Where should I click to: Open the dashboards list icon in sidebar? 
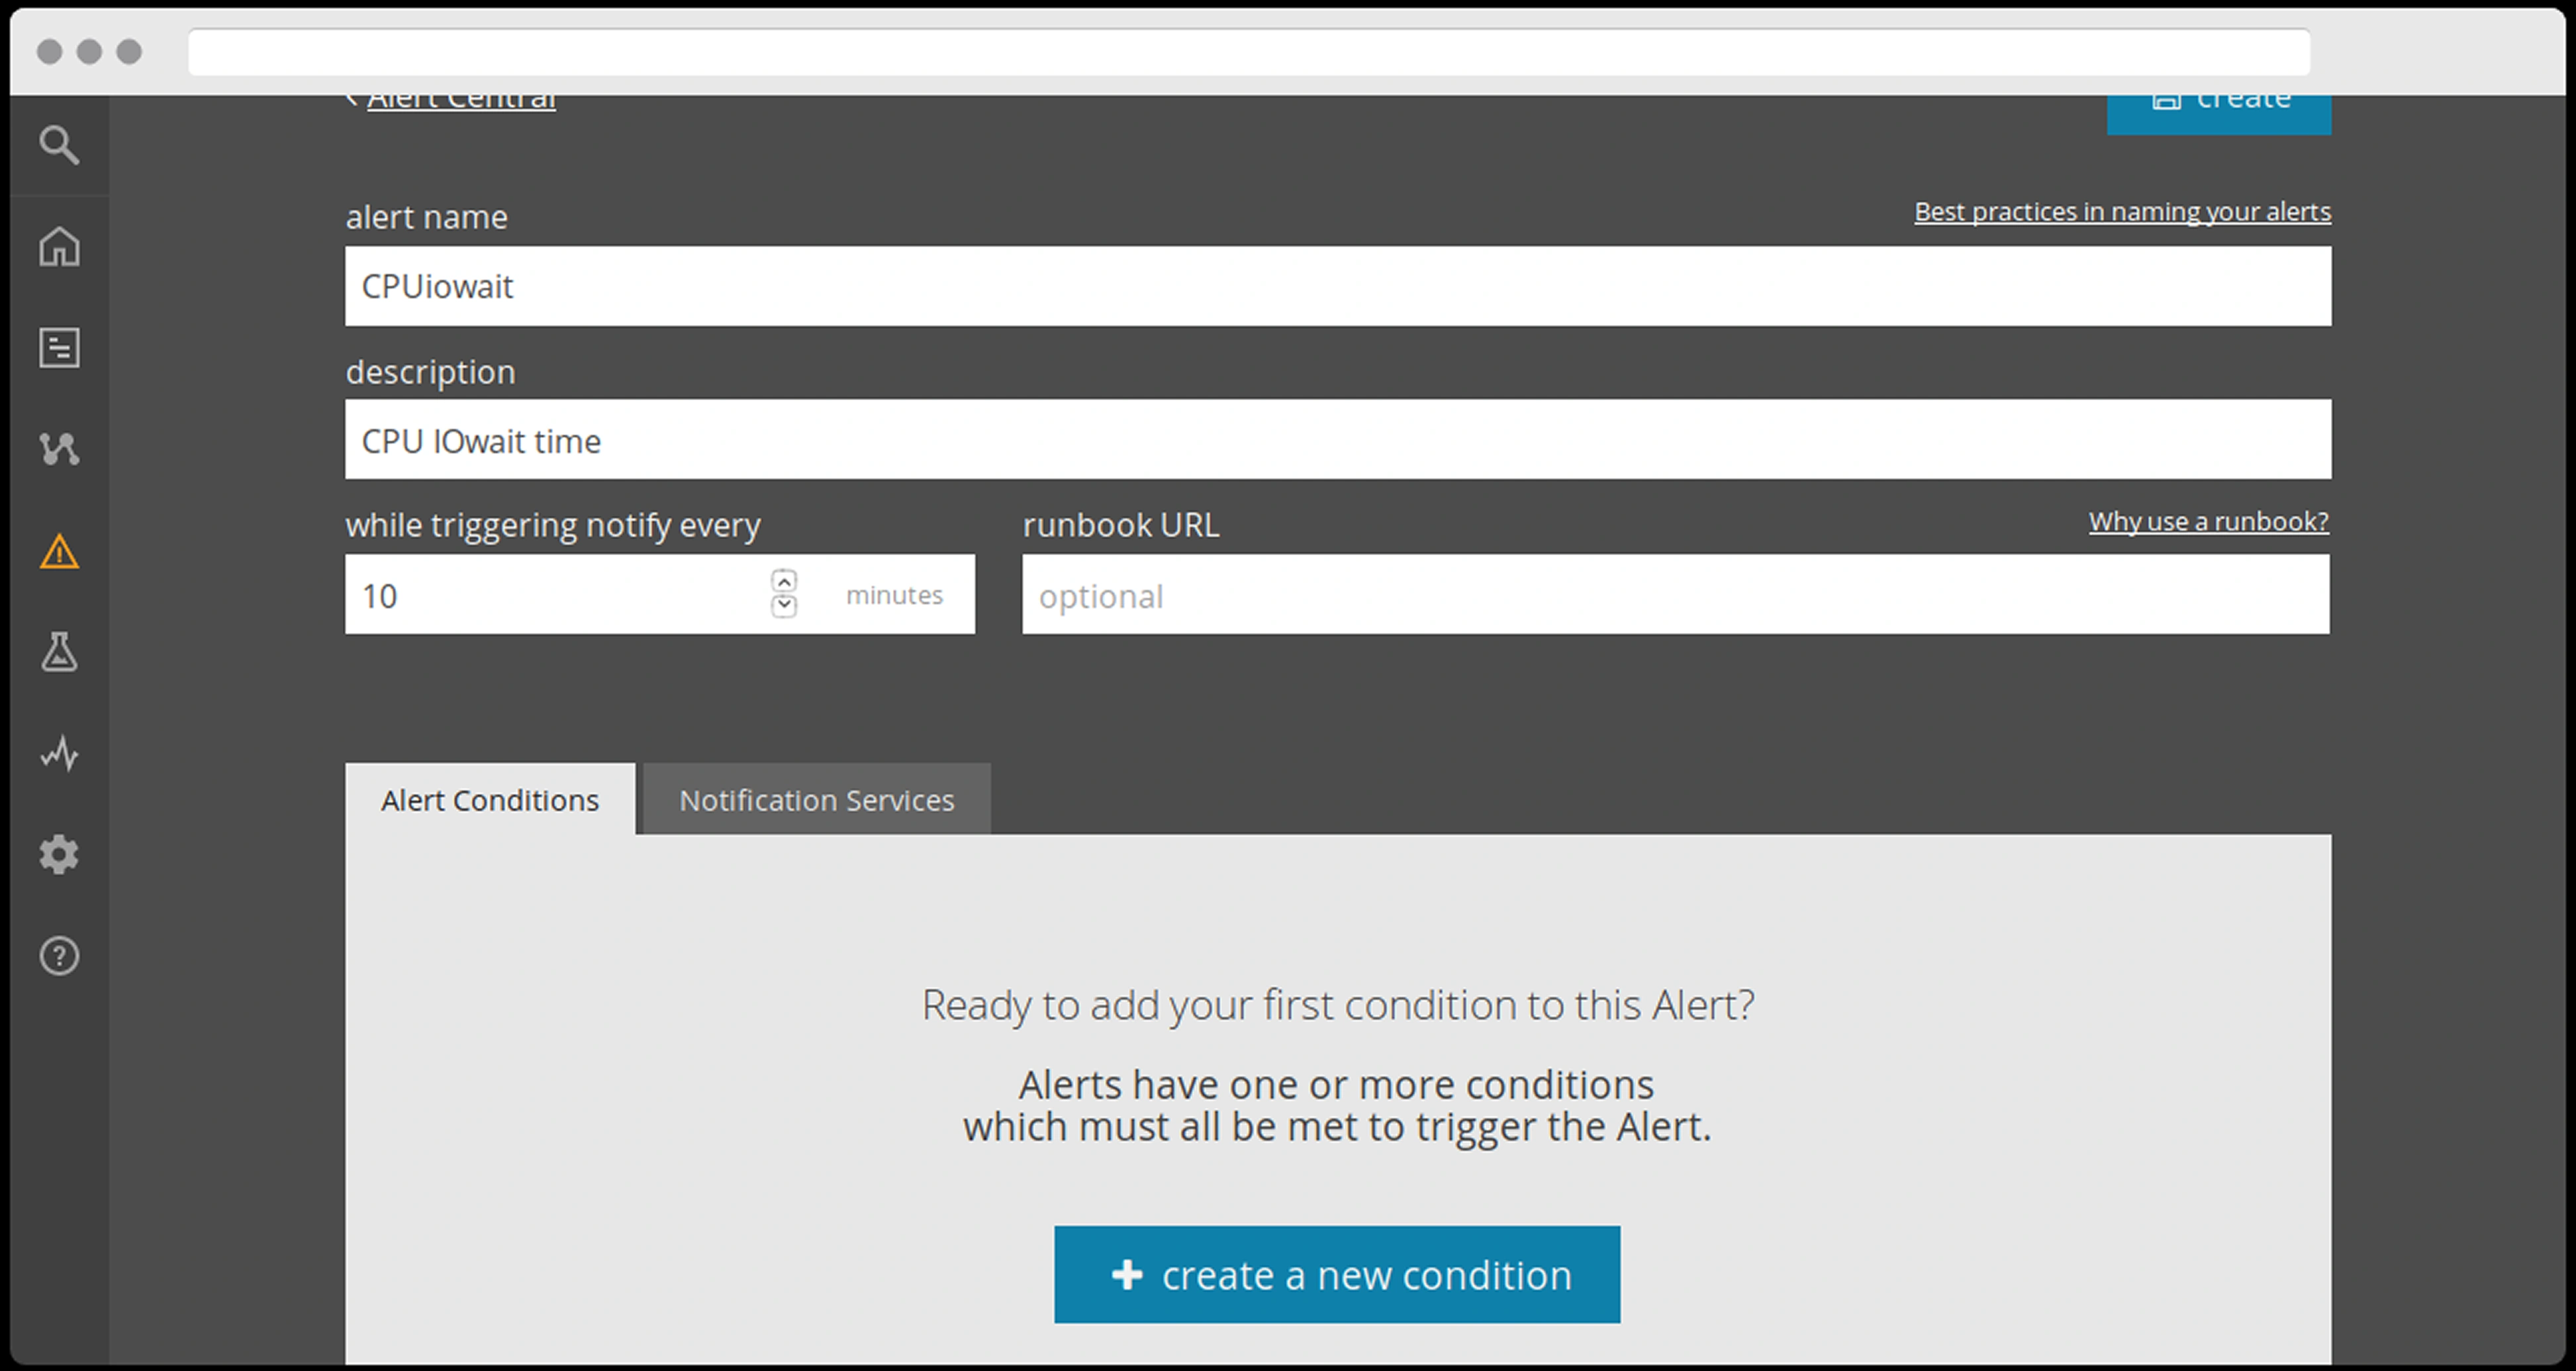(59, 348)
